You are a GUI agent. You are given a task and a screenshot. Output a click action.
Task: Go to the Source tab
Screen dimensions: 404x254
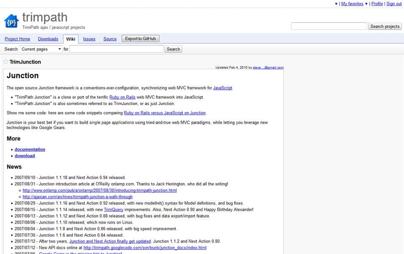[x=110, y=39]
